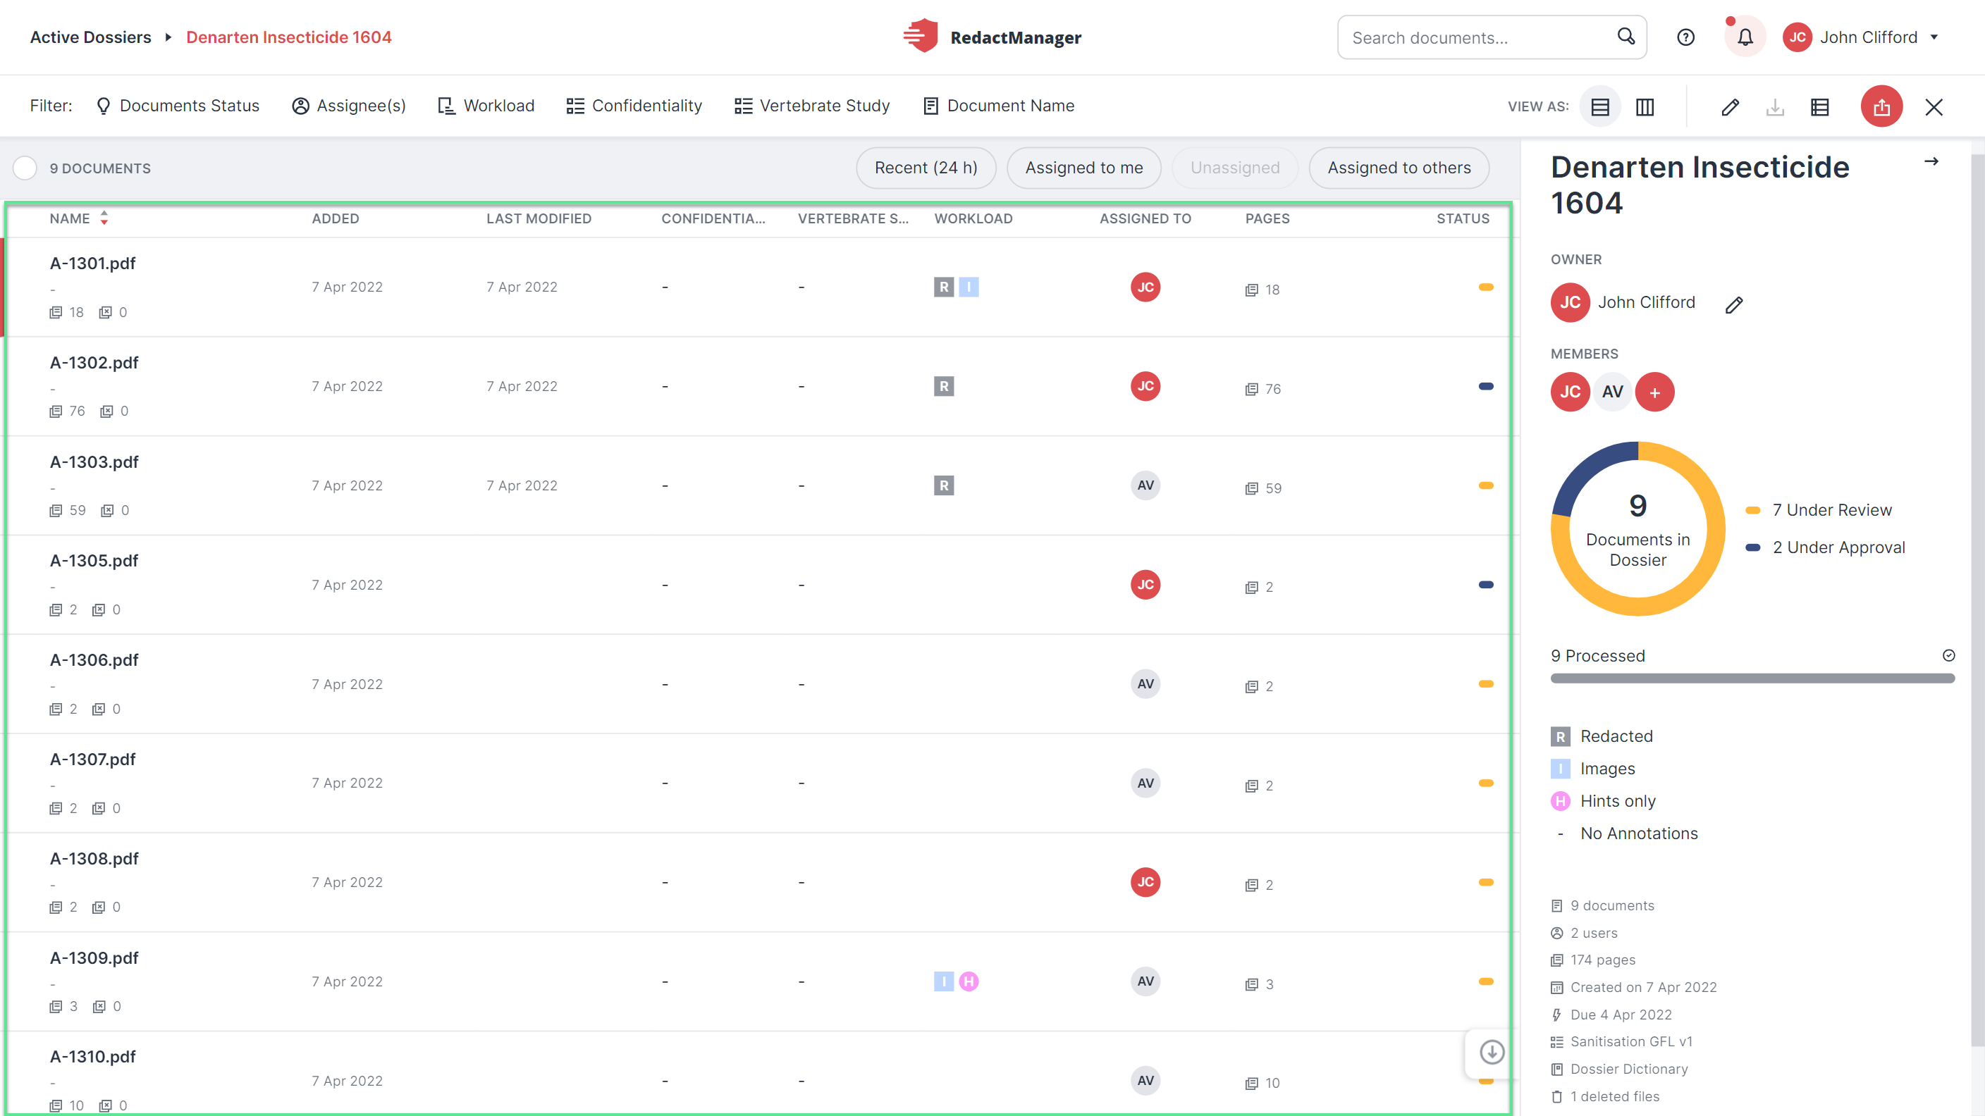Click the JC member avatar
This screenshot has height=1116, width=1985.
[x=1570, y=392]
